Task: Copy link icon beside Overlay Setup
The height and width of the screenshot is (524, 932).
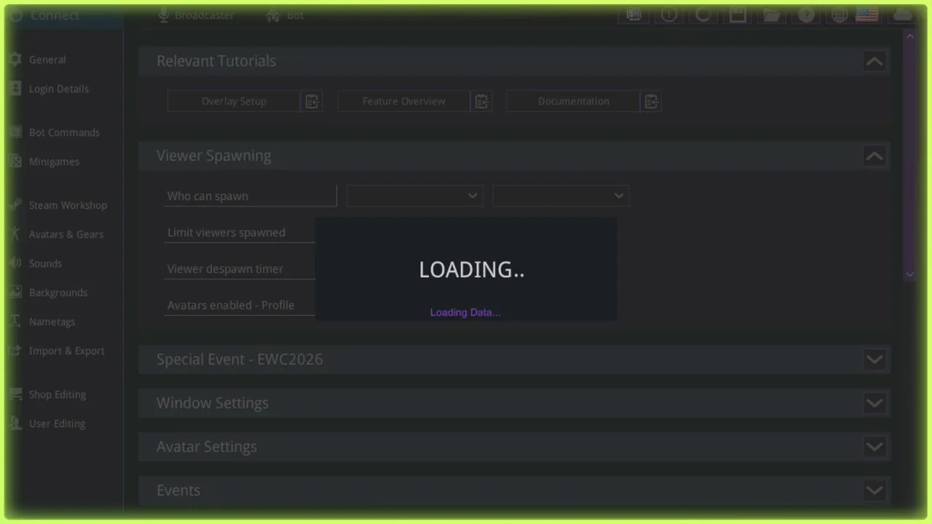Action: click(312, 101)
